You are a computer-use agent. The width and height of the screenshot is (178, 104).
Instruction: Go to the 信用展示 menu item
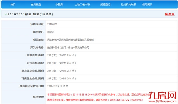[x=147, y=5]
